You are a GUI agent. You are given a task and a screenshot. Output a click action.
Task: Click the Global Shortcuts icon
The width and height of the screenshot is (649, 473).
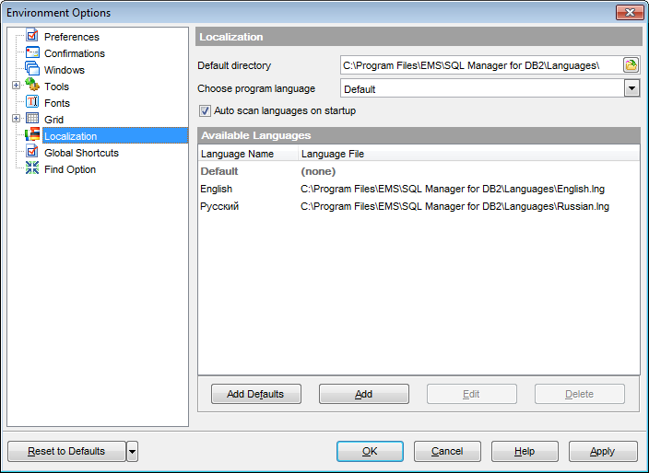point(32,153)
